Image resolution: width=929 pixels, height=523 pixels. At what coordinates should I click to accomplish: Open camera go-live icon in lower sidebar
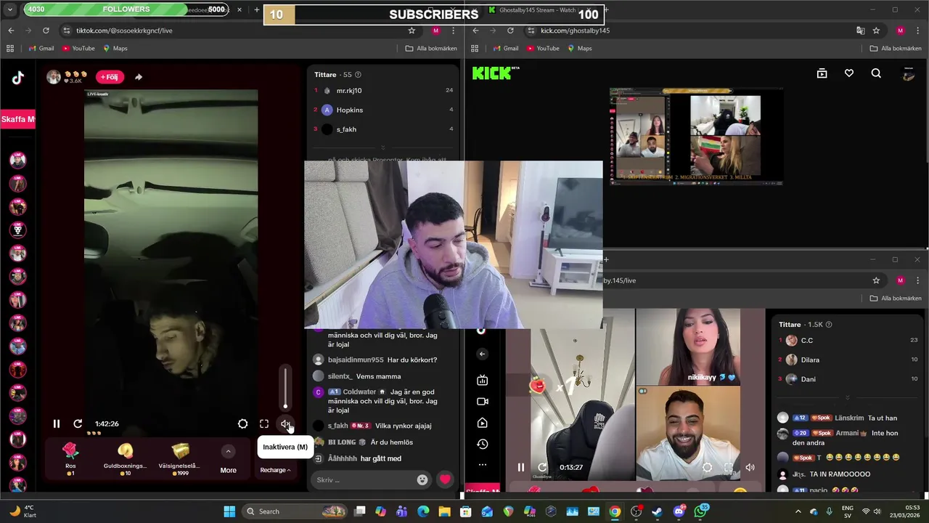482,401
